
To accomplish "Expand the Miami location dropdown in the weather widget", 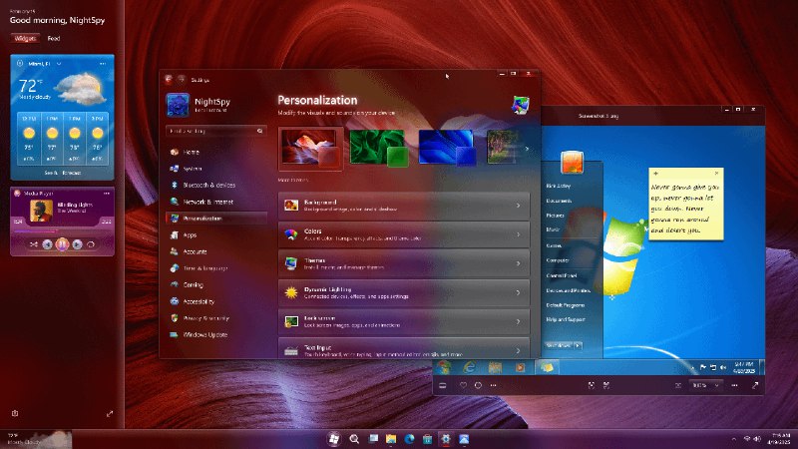I will (59, 64).
